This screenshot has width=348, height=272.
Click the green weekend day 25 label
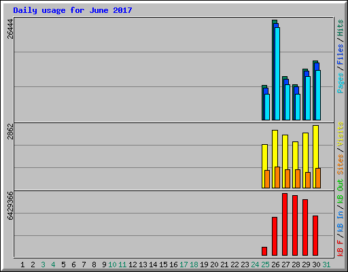[265, 265]
